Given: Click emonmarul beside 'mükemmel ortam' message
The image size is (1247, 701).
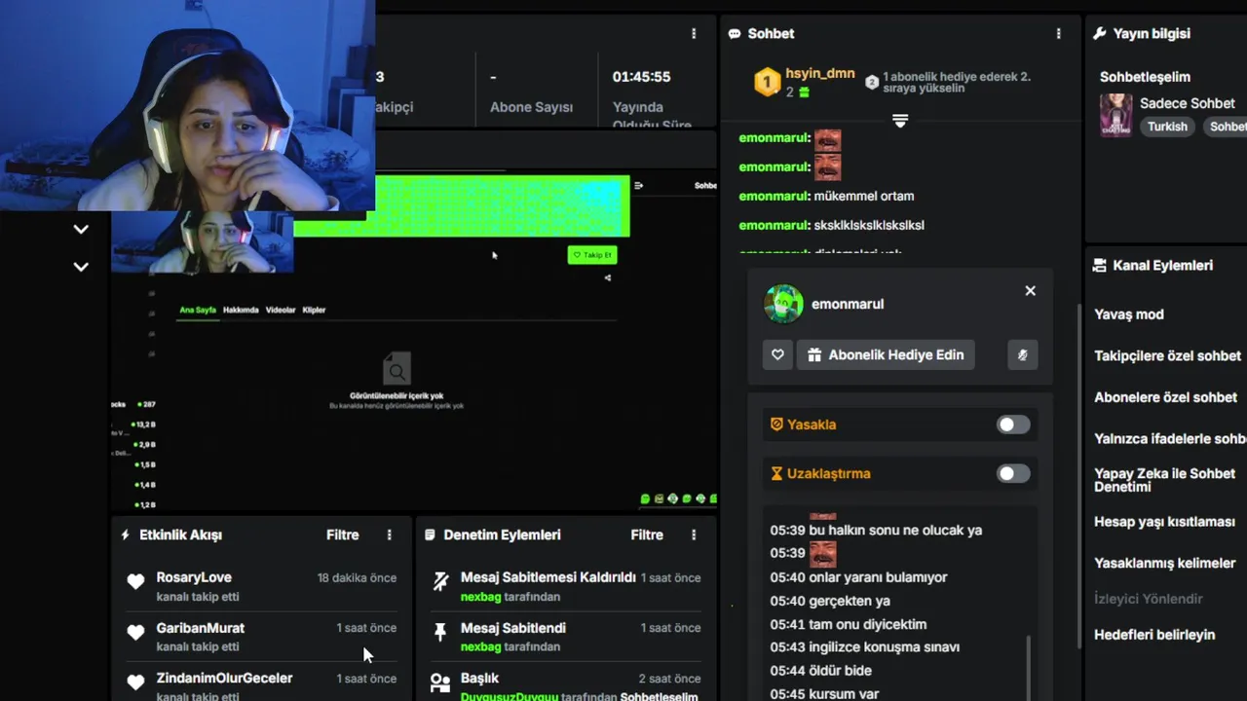Looking at the screenshot, I should coord(774,196).
